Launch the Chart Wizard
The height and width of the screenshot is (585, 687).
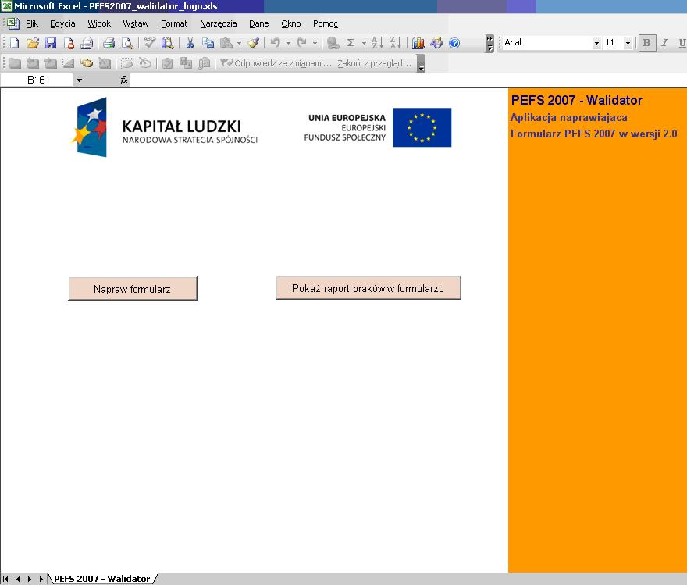(x=418, y=43)
